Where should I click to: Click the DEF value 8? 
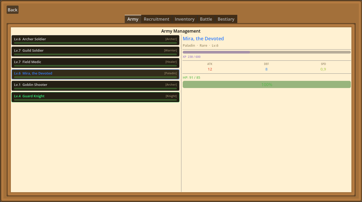coord(266,69)
